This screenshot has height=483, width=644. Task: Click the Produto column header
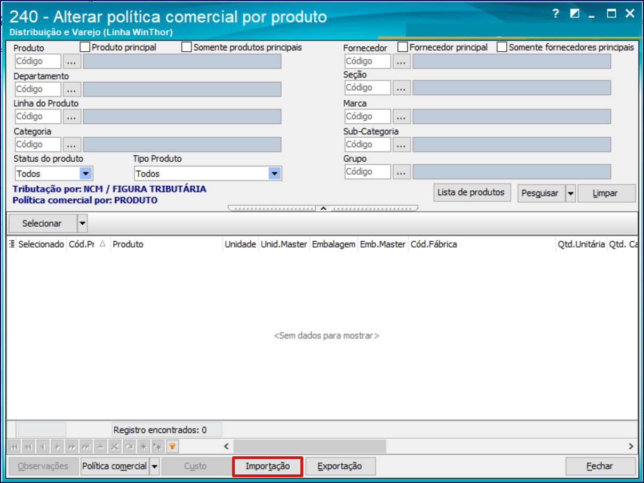point(166,244)
